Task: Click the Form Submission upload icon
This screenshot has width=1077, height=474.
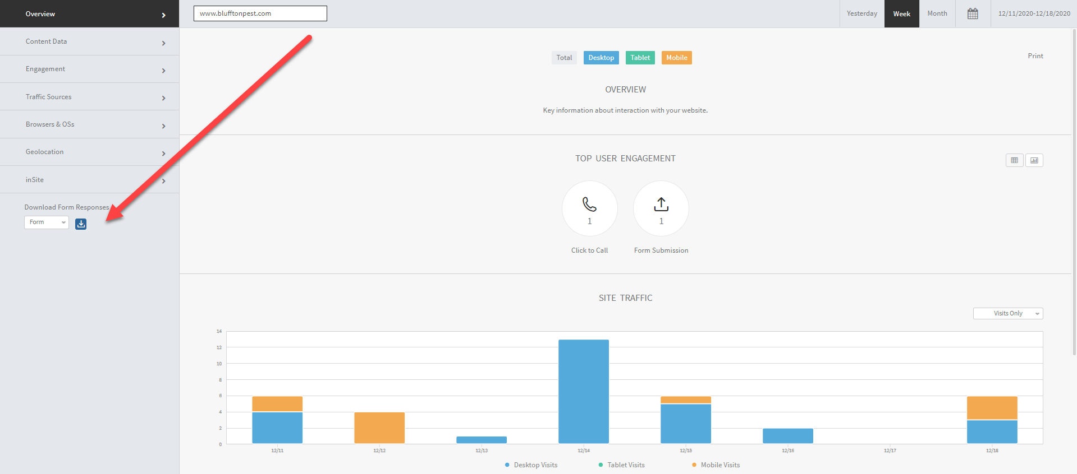Action: 661,205
